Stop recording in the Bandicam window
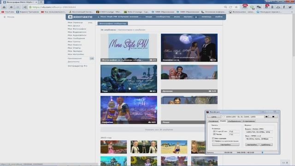Viewport: 295px width, 166px height. tap(273, 117)
